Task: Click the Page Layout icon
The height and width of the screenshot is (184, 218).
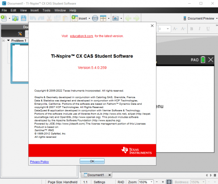Action: (x=103, y=18)
